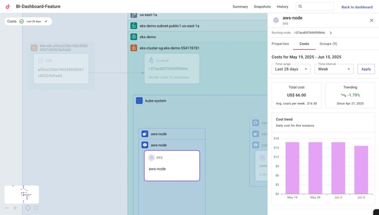Viewport: 379px width, 215px height.
Task: Expand the running node chevron arrow
Action: (x=331, y=33)
